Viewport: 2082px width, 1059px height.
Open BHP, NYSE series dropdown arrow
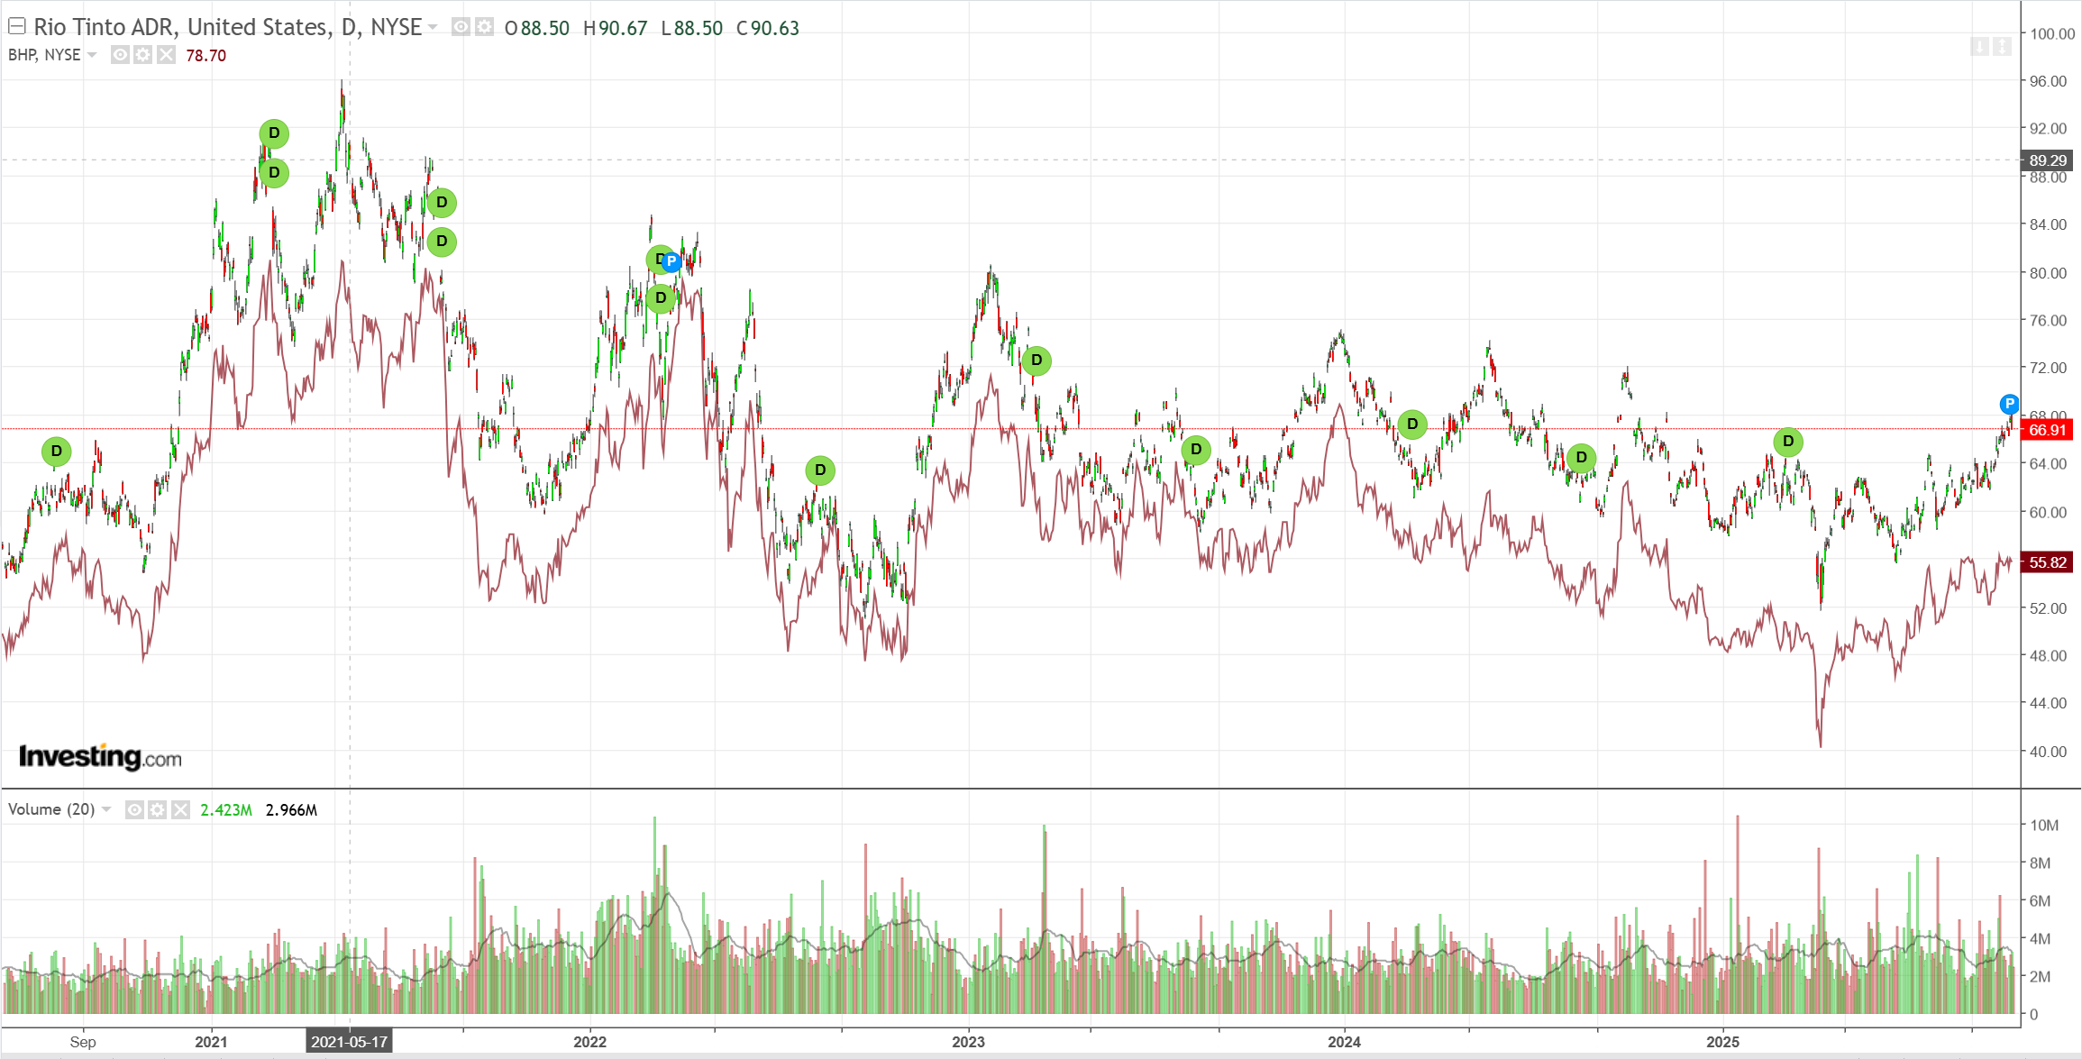click(x=92, y=55)
